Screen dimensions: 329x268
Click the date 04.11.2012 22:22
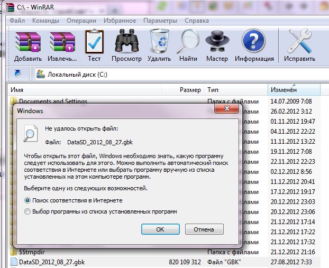click(x=293, y=132)
